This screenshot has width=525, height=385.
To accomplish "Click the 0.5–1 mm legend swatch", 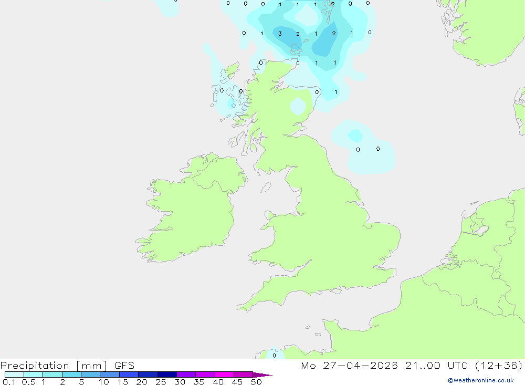I will 34,374.
